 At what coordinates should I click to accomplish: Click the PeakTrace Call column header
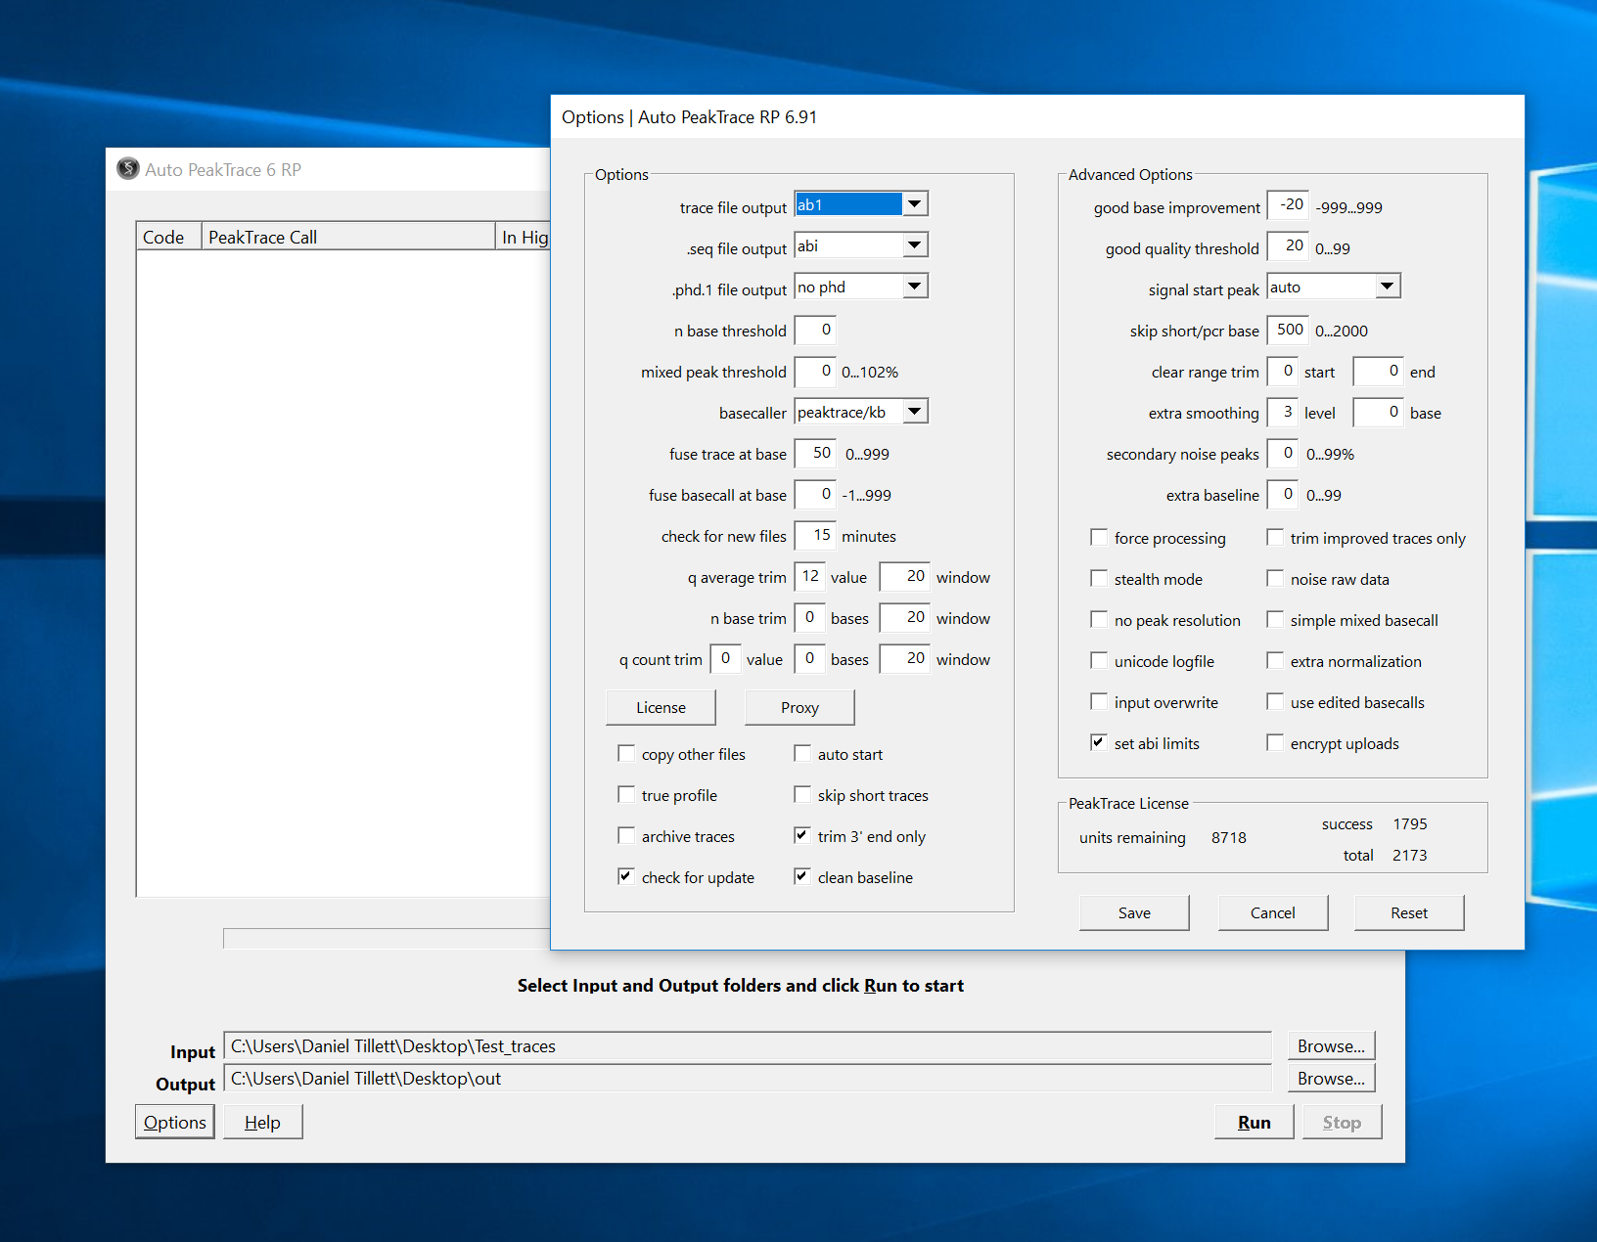[x=348, y=237]
